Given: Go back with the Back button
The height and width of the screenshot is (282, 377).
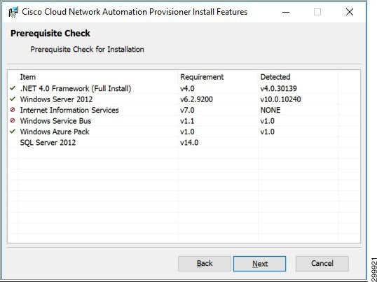Looking at the screenshot, I should pos(205,264).
